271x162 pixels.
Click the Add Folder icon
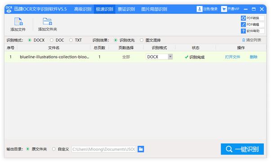click(x=47, y=22)
